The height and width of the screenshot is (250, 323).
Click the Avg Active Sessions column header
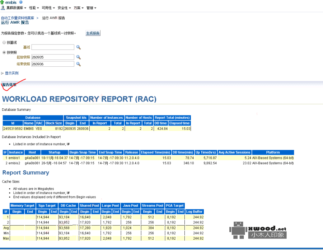(x=234, y=152)
